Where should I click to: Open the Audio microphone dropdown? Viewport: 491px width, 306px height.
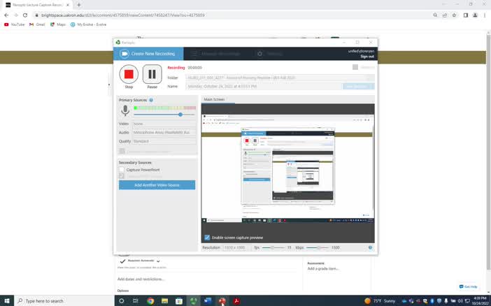164,133
